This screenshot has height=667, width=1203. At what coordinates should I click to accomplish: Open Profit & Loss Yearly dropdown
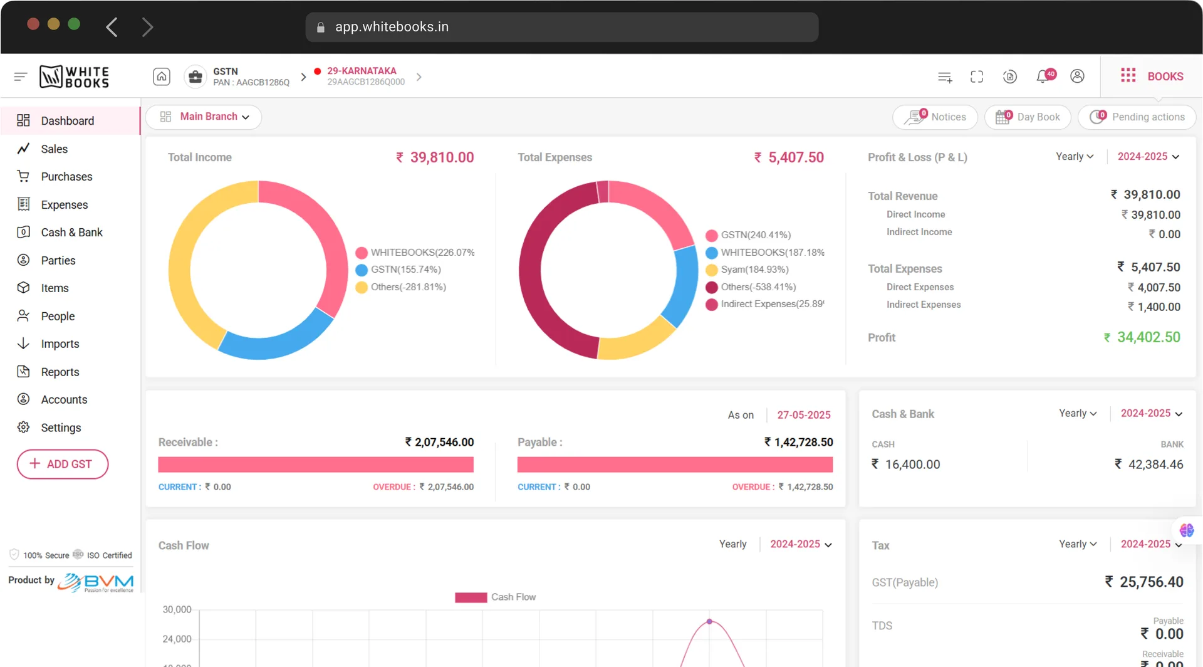point(1075,157)
